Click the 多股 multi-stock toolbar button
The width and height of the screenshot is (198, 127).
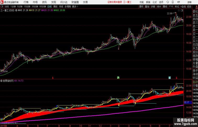click(153, 7)
